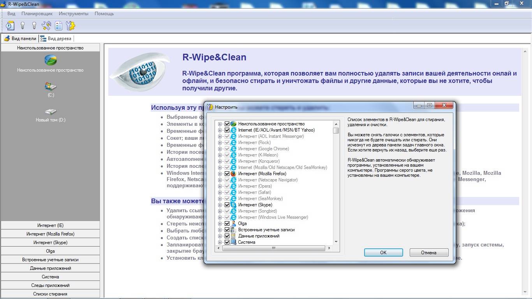Open the Вид menu

(11, 14)
